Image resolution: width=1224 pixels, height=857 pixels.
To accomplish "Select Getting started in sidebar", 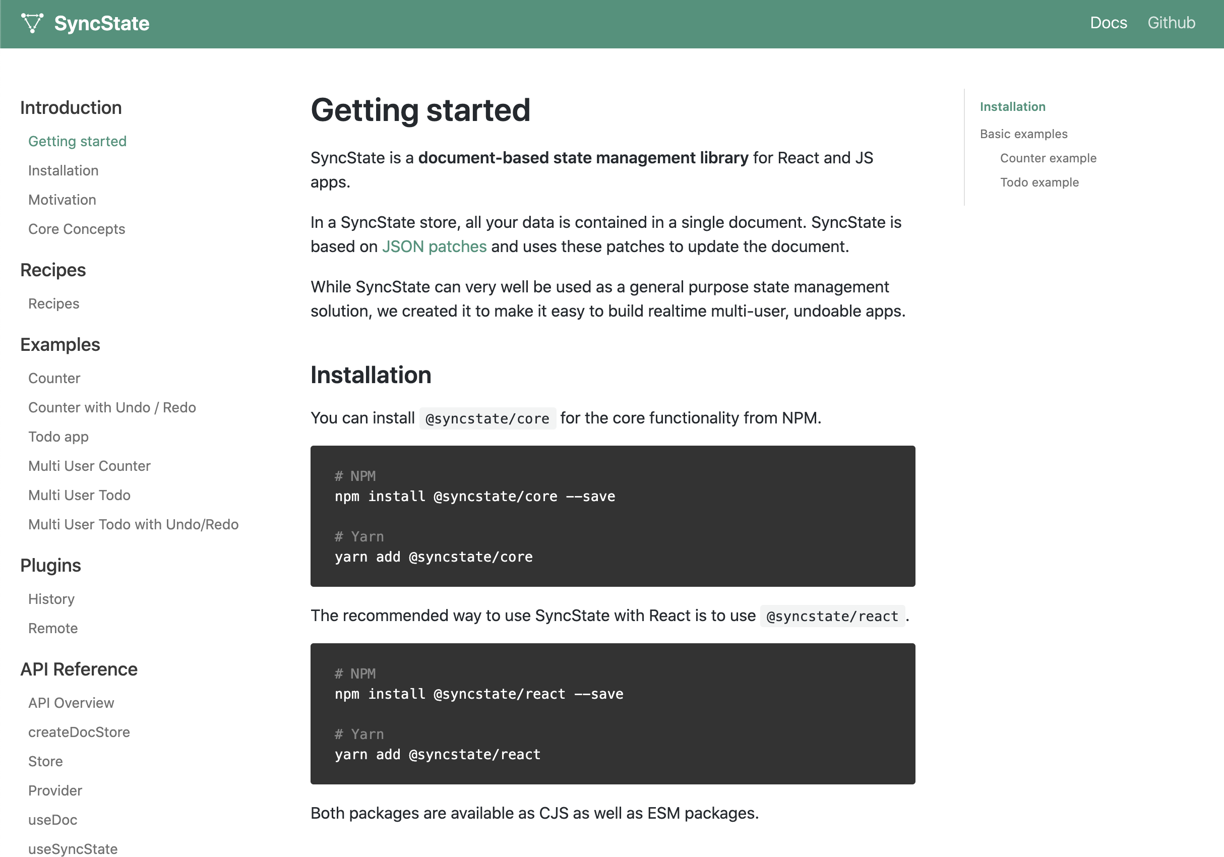I will tap(77, 141).
